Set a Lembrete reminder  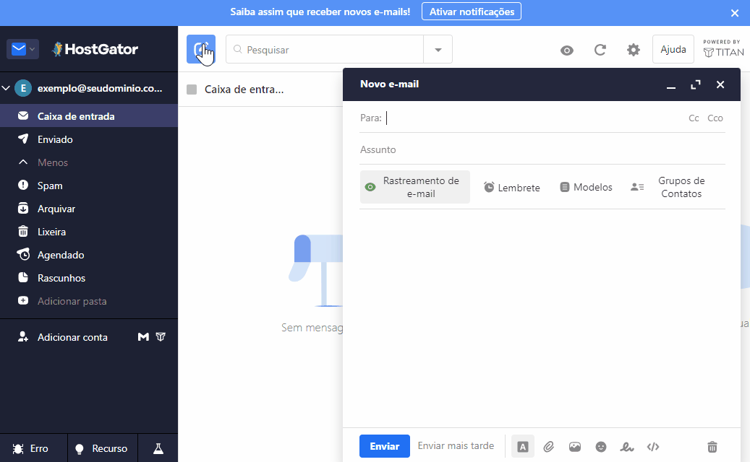point(512,188)
